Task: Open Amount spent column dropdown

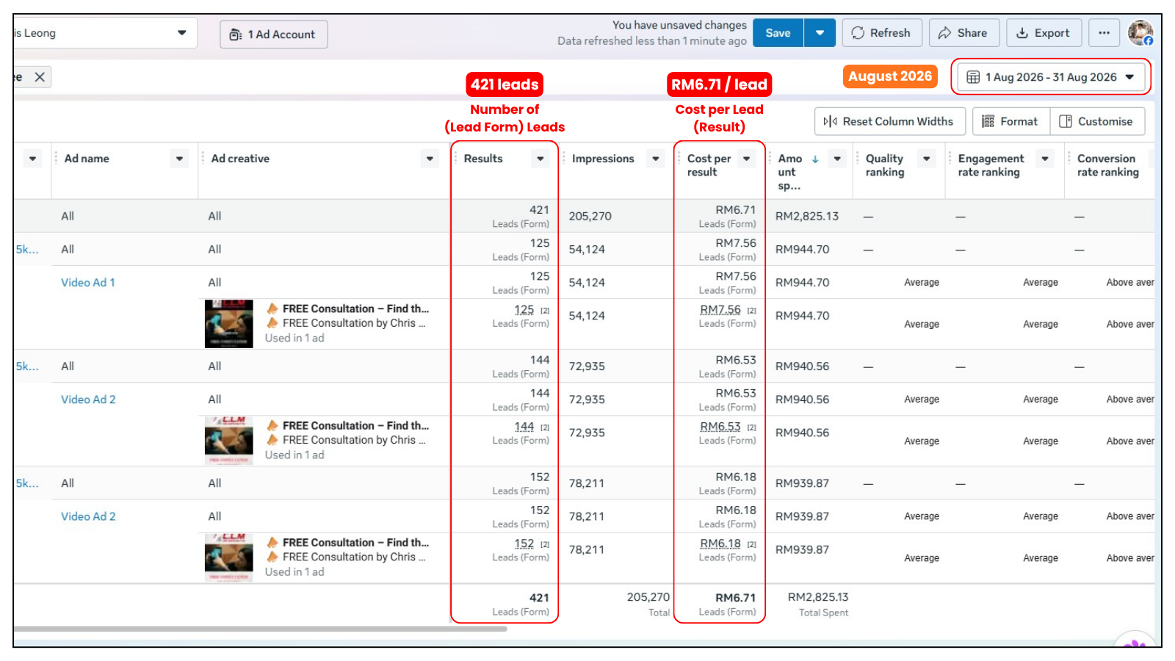Action: (x=837, y=159)
